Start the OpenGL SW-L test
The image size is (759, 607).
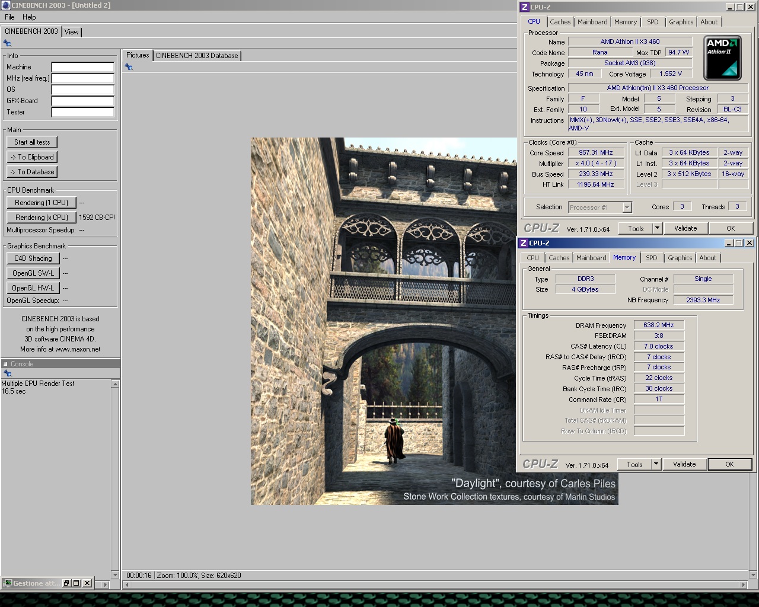33,273
